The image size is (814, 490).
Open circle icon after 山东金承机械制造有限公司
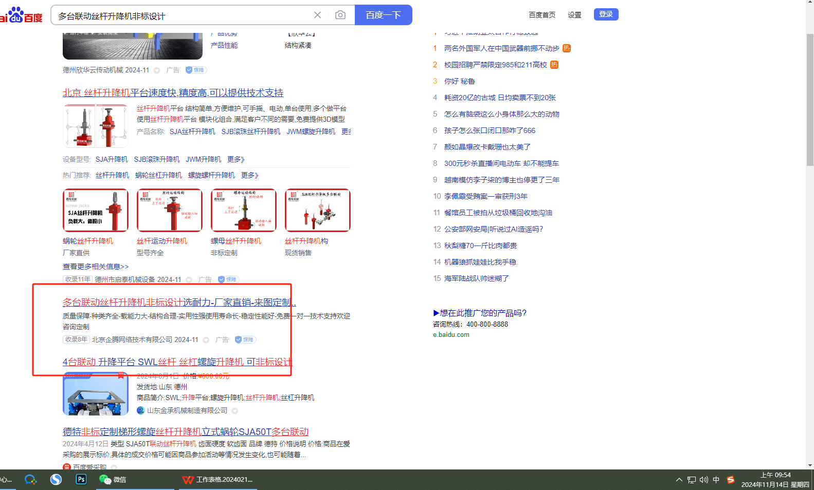[x=235, y=411]
